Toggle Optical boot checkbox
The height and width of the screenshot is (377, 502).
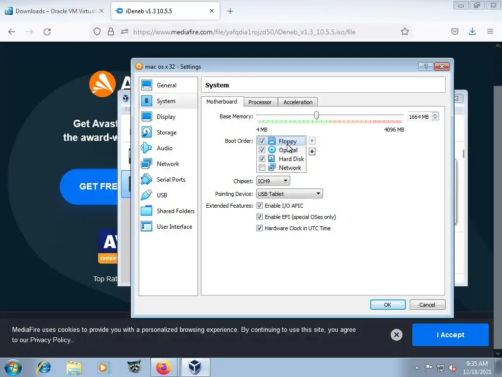point(262,150)
